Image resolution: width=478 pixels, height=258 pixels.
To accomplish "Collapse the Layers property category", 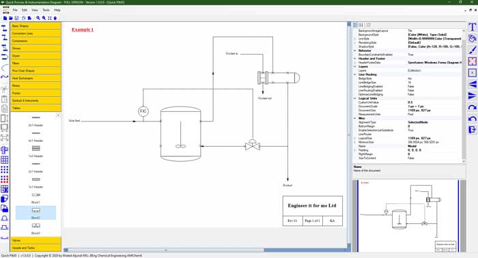I will point(355,66).
